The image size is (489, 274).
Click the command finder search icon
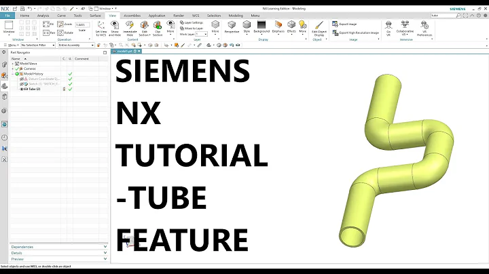[458, 15]
